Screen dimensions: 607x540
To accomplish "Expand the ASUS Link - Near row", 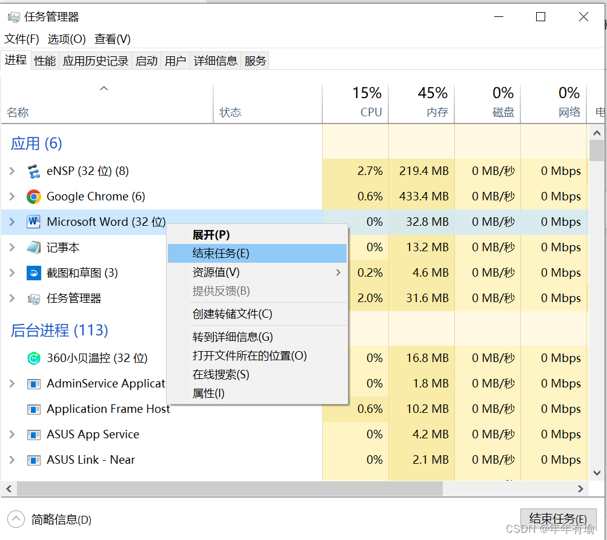I will [12, 460].
